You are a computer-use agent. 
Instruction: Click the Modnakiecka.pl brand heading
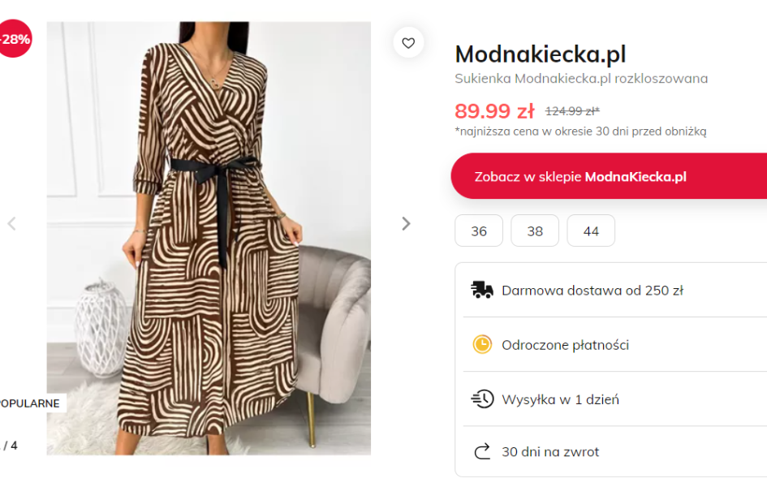coord(540,54)
